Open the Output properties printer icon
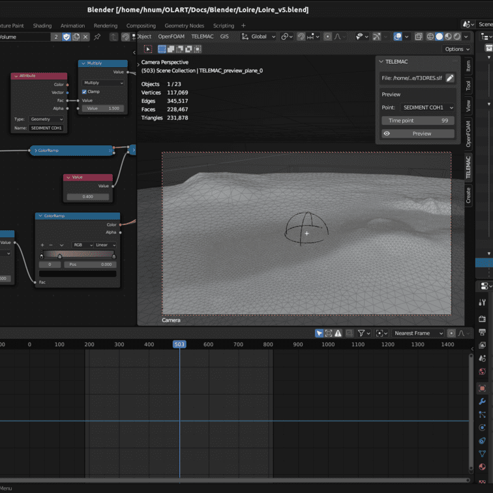The height and width of the screenshot is (493, 493). [483, 332]
